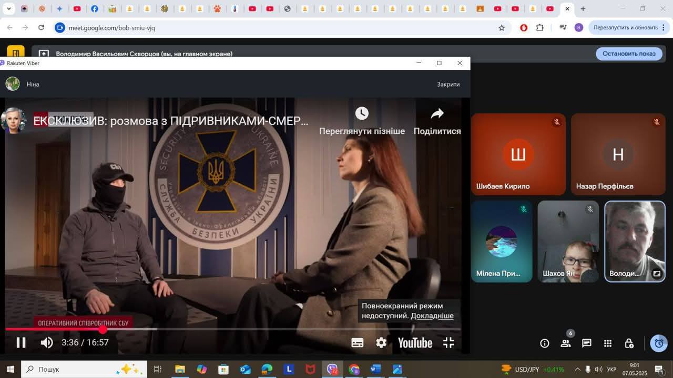
Task: Stop screen sharing with Остановить показ
Action: [x=629, y=54]
